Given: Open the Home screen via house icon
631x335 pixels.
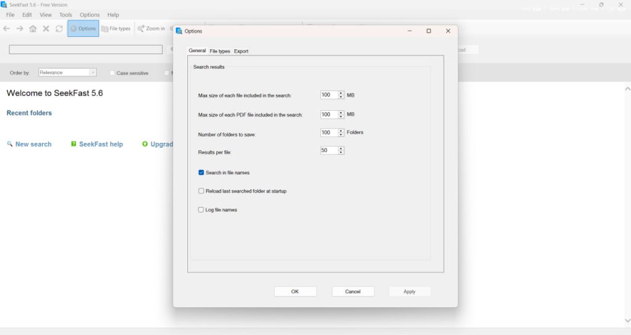Looking at the screenshot, I should pyautogui.click(x=33, y=28).
